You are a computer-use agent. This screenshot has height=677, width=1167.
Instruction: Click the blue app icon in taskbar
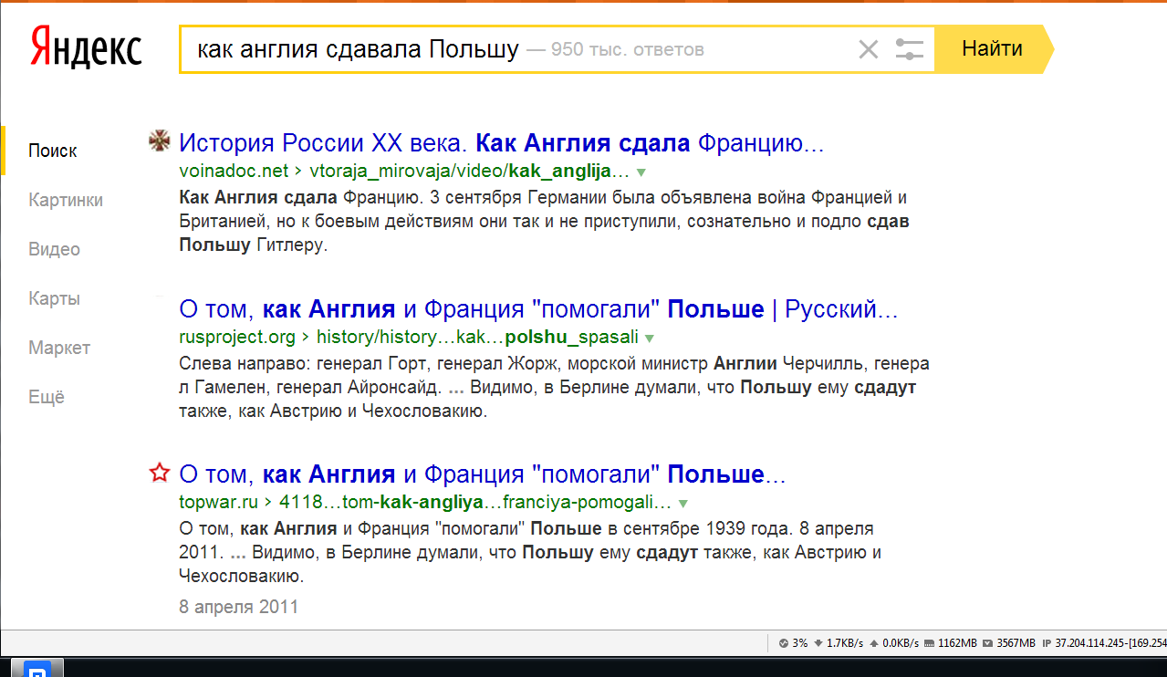36,670
